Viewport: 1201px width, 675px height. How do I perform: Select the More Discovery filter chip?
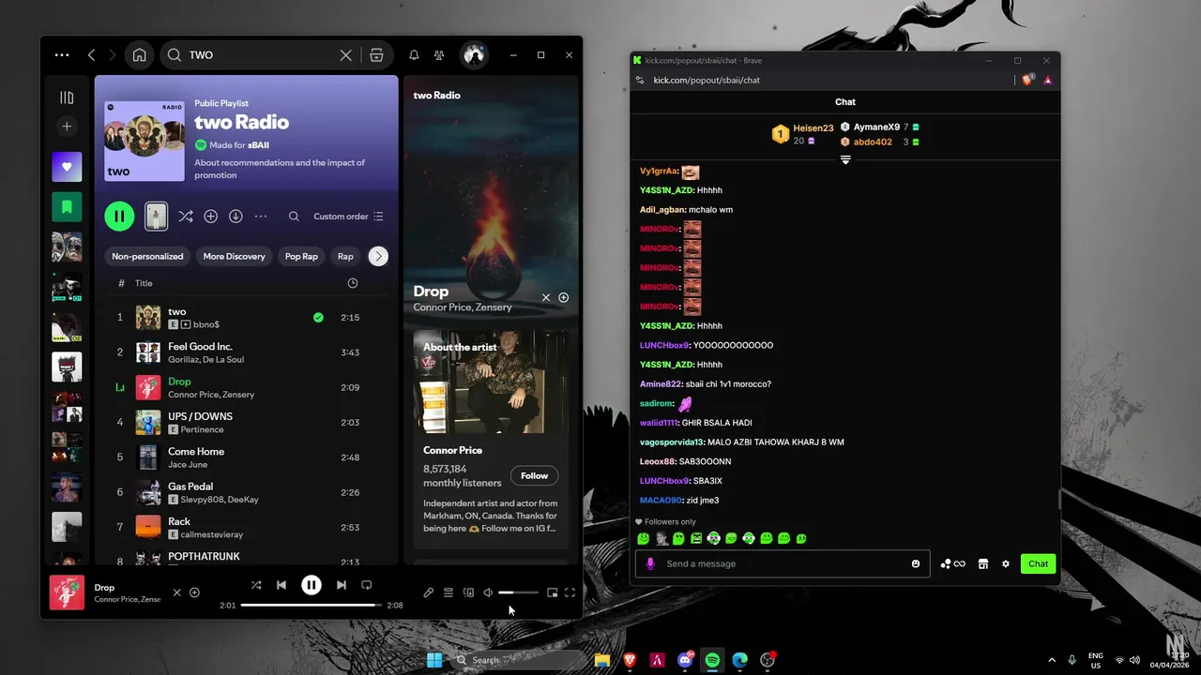[x=234, y=256]
